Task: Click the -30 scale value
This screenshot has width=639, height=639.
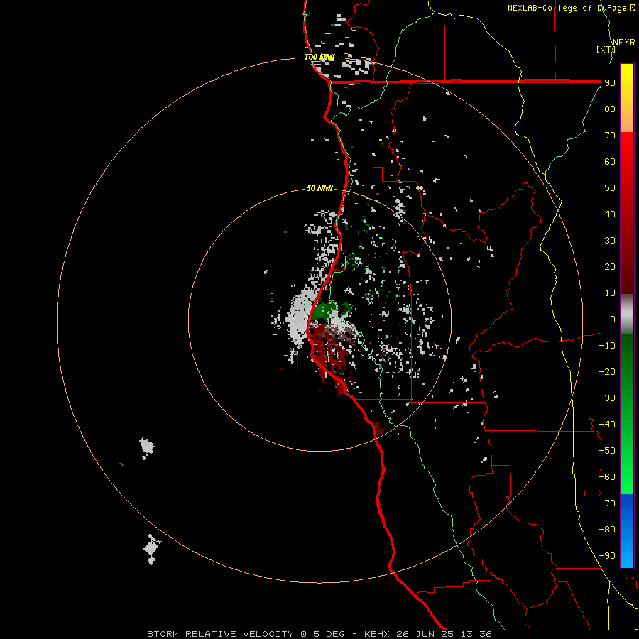Action: pos(607,398)
